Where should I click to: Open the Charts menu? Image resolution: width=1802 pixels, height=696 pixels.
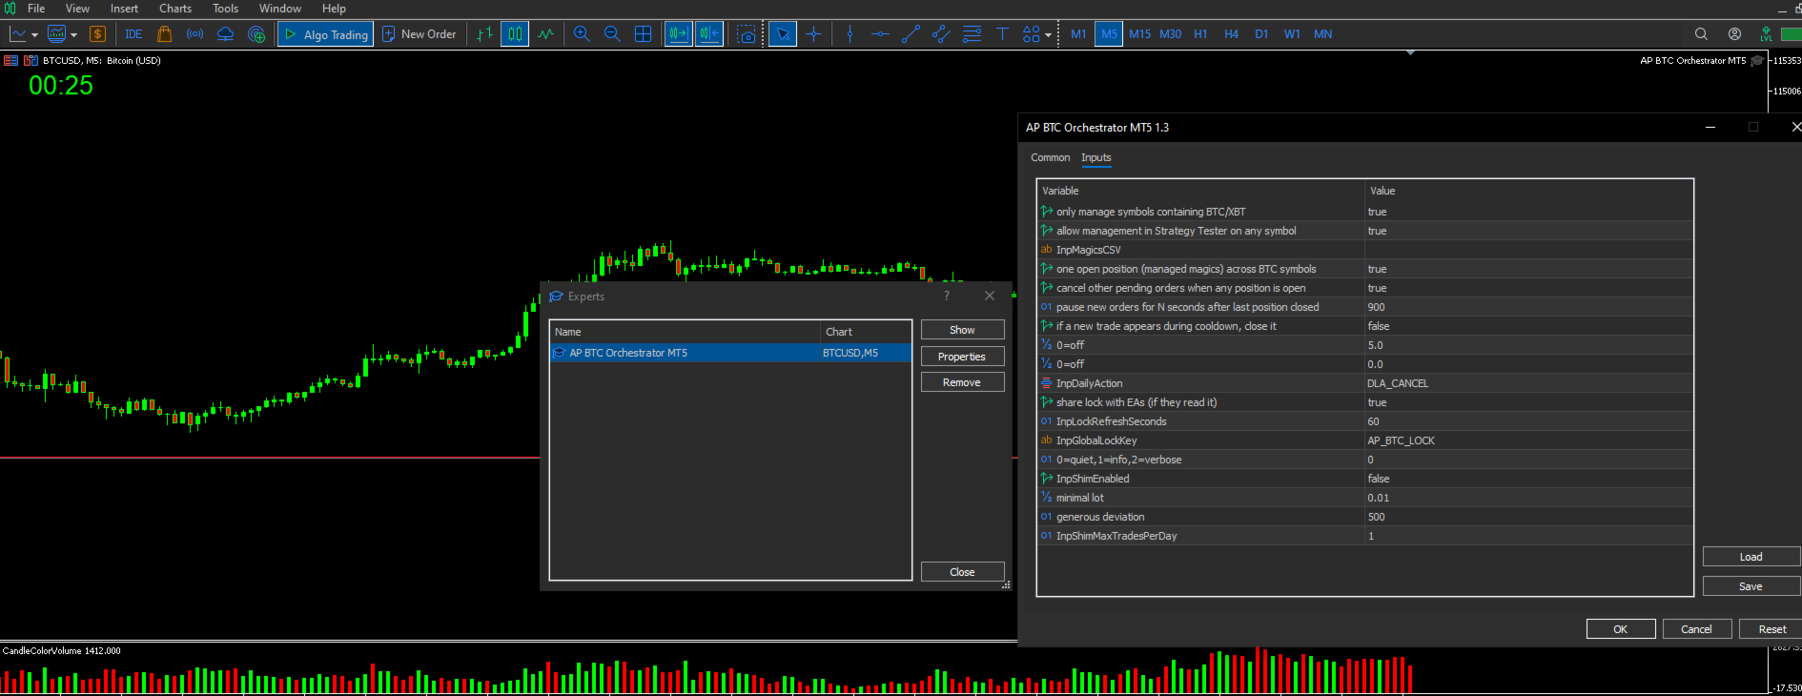[x=175, y=9]
